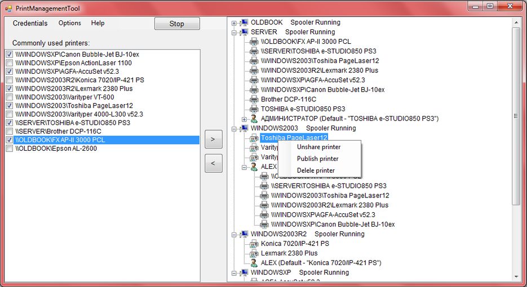Viewport: 527px width, 287px height.
Task: Choose Unshare printer from context menu
Action: (x=318, y=147)
